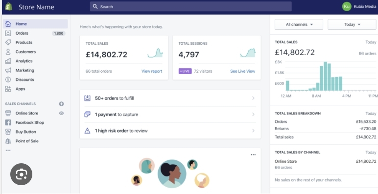Open the Today date range dropdown
The image size is (378, 194).
(x=352, y=24)
